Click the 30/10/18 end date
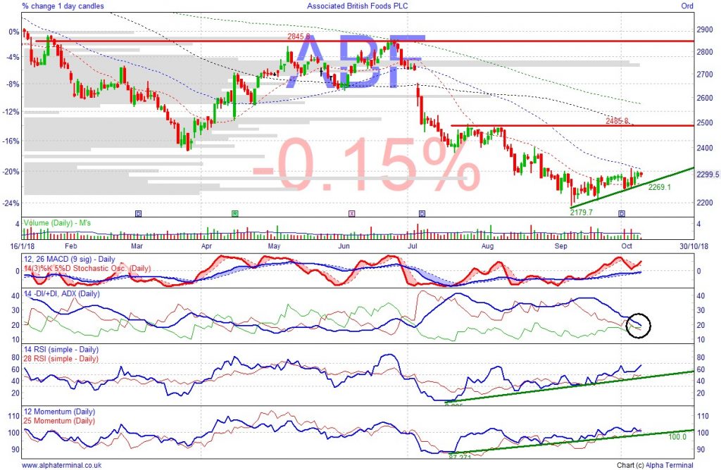The image size is (721, 470). [694, 246]
